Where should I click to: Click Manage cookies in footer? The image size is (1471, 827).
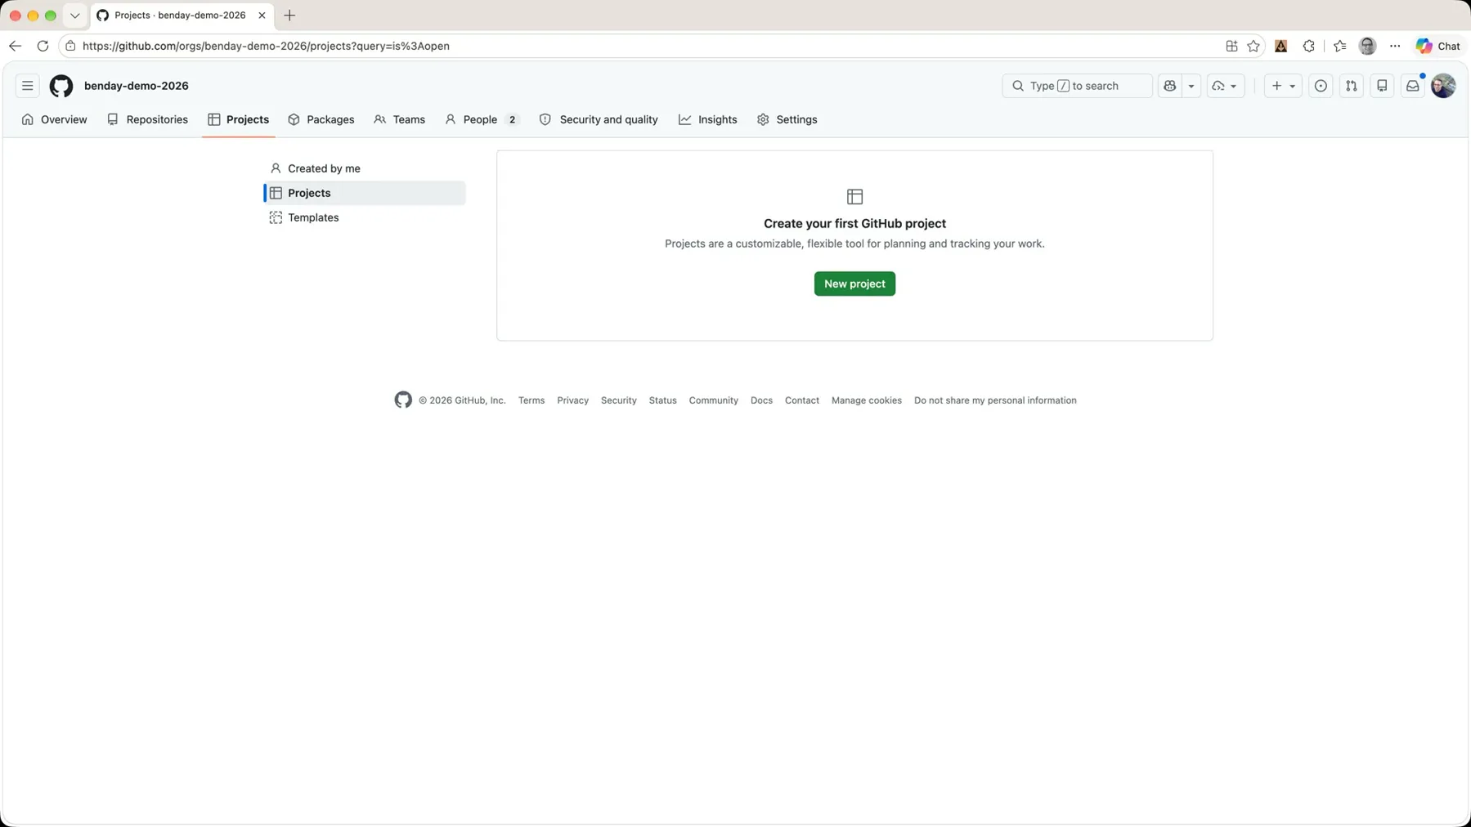coord(867,400)
